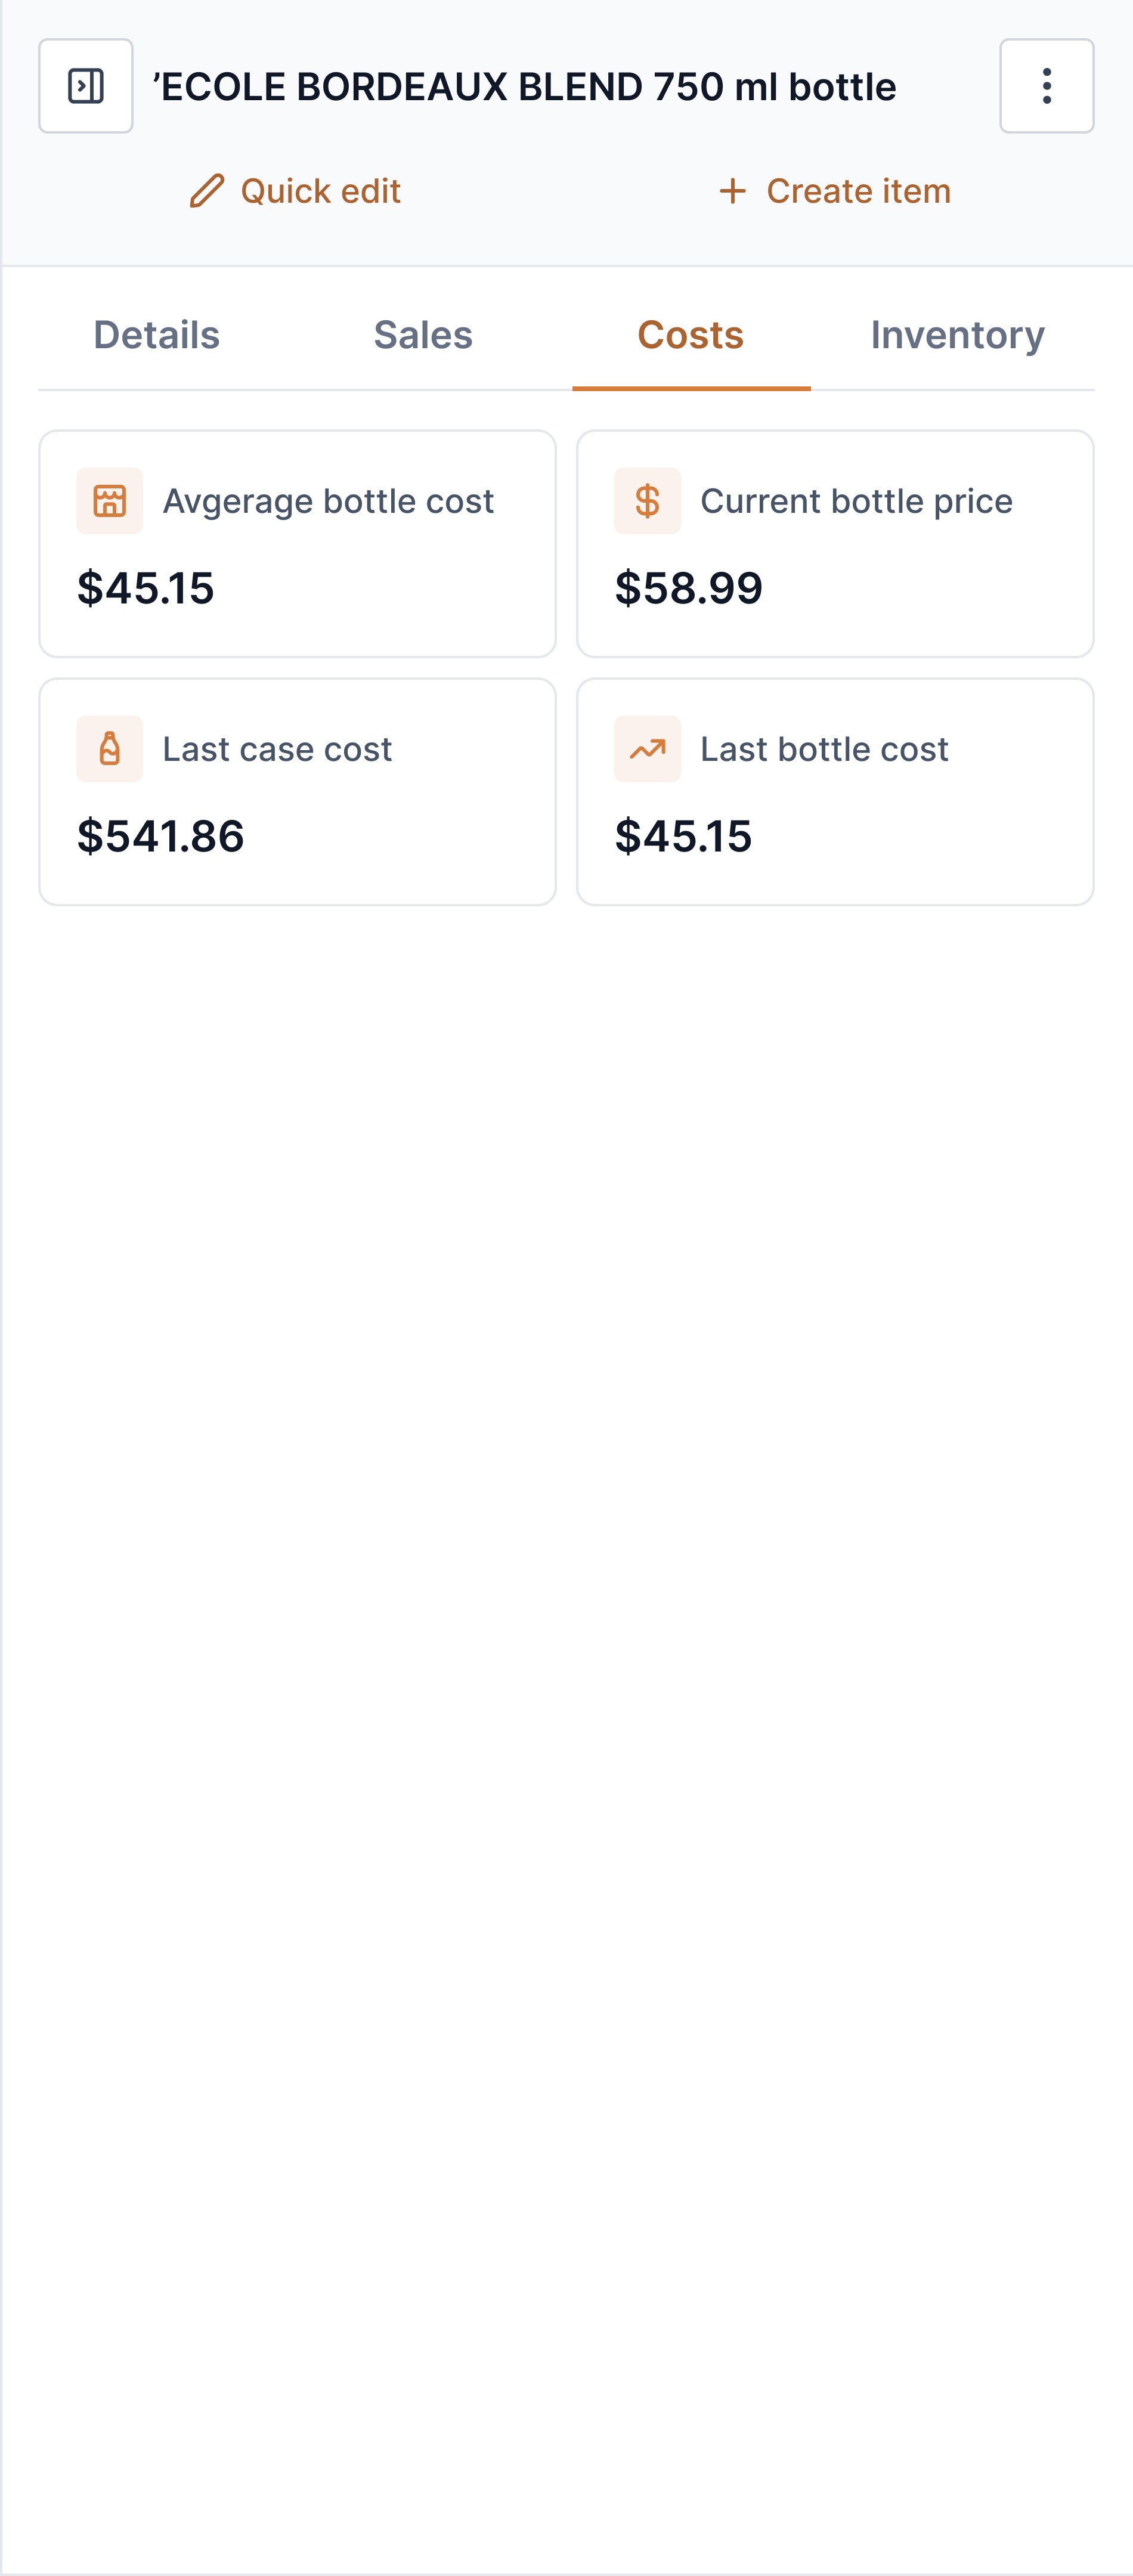Click the Bordeaux Blend 750 ml bottle title

coord(525,87)
